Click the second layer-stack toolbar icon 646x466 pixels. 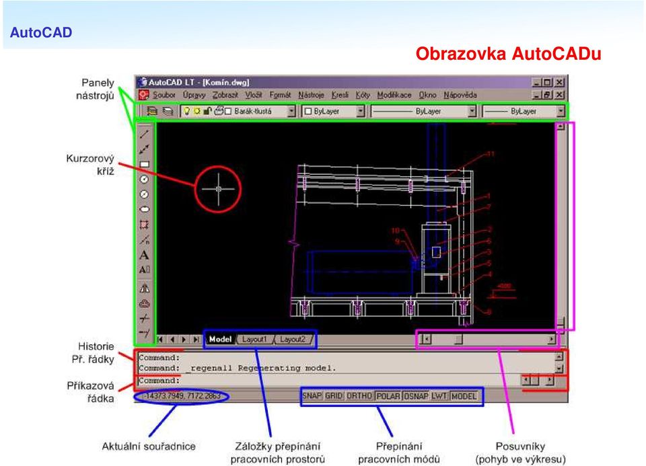(x=168, y=111)
